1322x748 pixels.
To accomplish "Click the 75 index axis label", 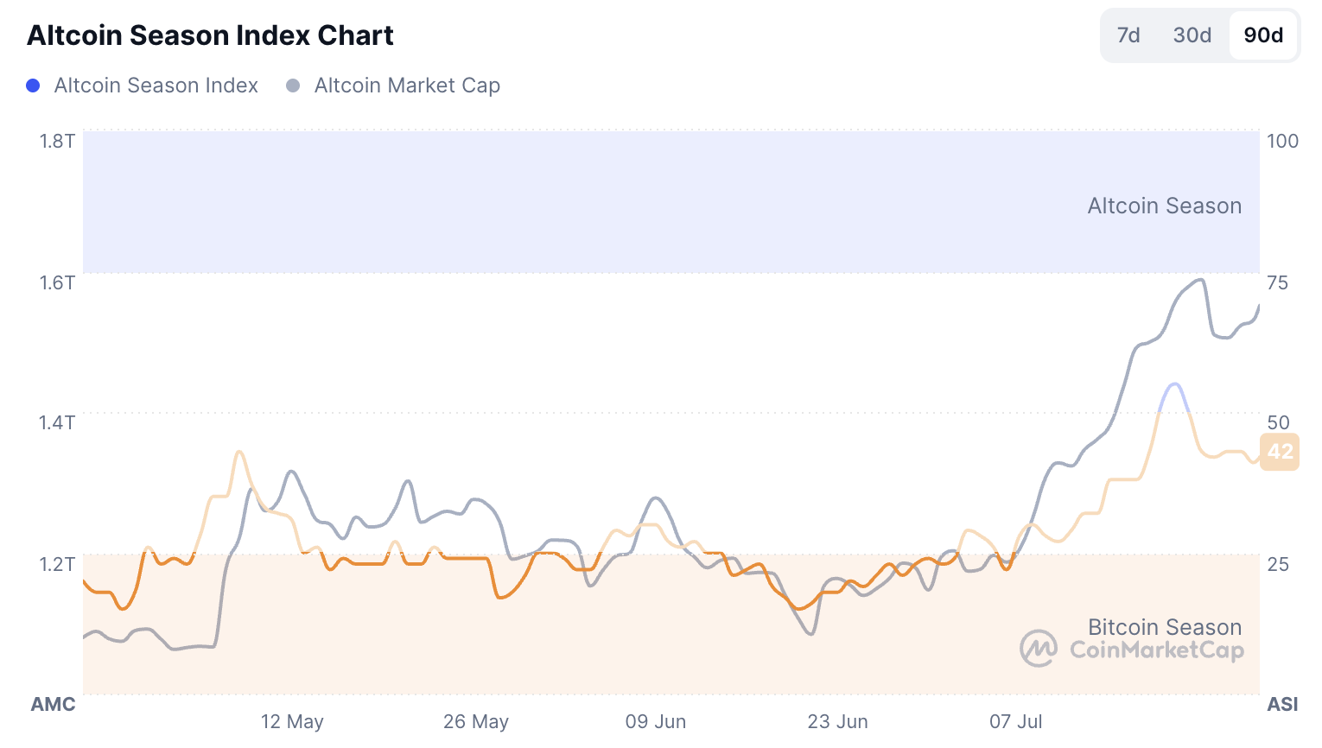I will click(1277, 282).
